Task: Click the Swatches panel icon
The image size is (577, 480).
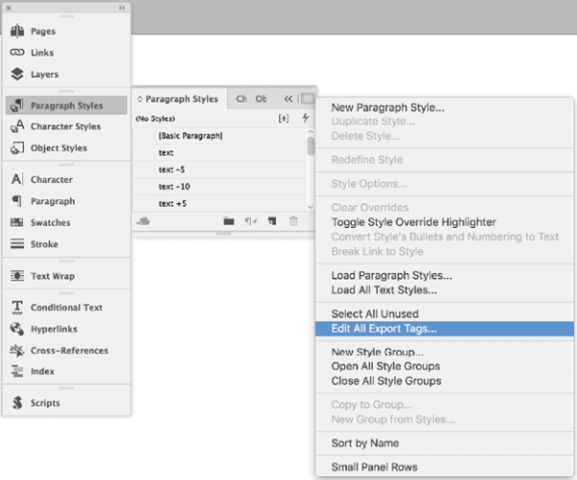Action: 17,223
